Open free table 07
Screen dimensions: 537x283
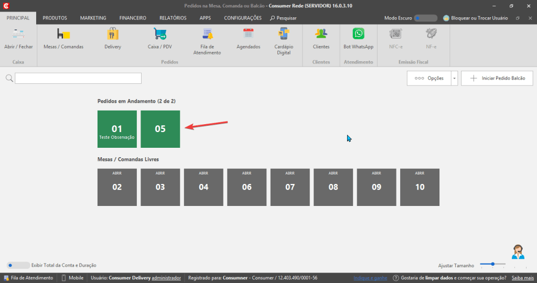pyautogui.click(x=290, y=187)
